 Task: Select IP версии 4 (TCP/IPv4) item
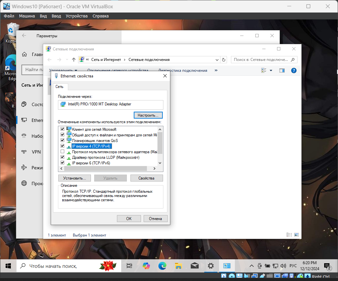(x=91, y=146)
